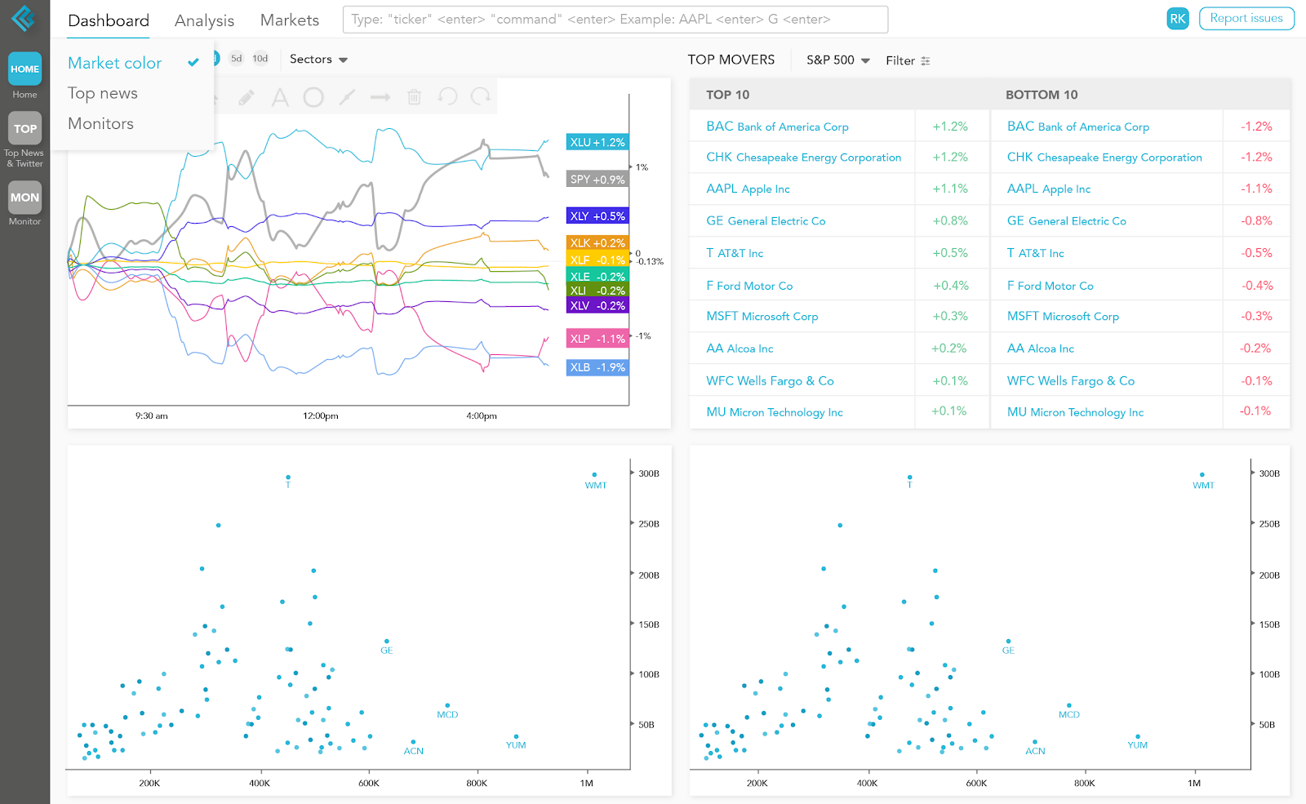
Task: Click the XLF -0.1% legend tag
Action: 597,260
